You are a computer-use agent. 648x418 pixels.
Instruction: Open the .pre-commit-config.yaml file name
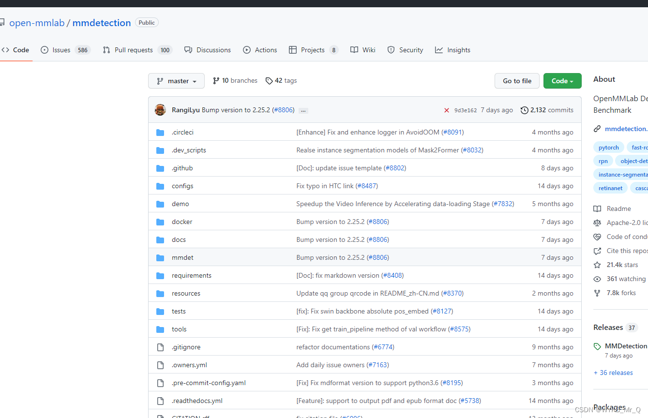click(209, 383)
